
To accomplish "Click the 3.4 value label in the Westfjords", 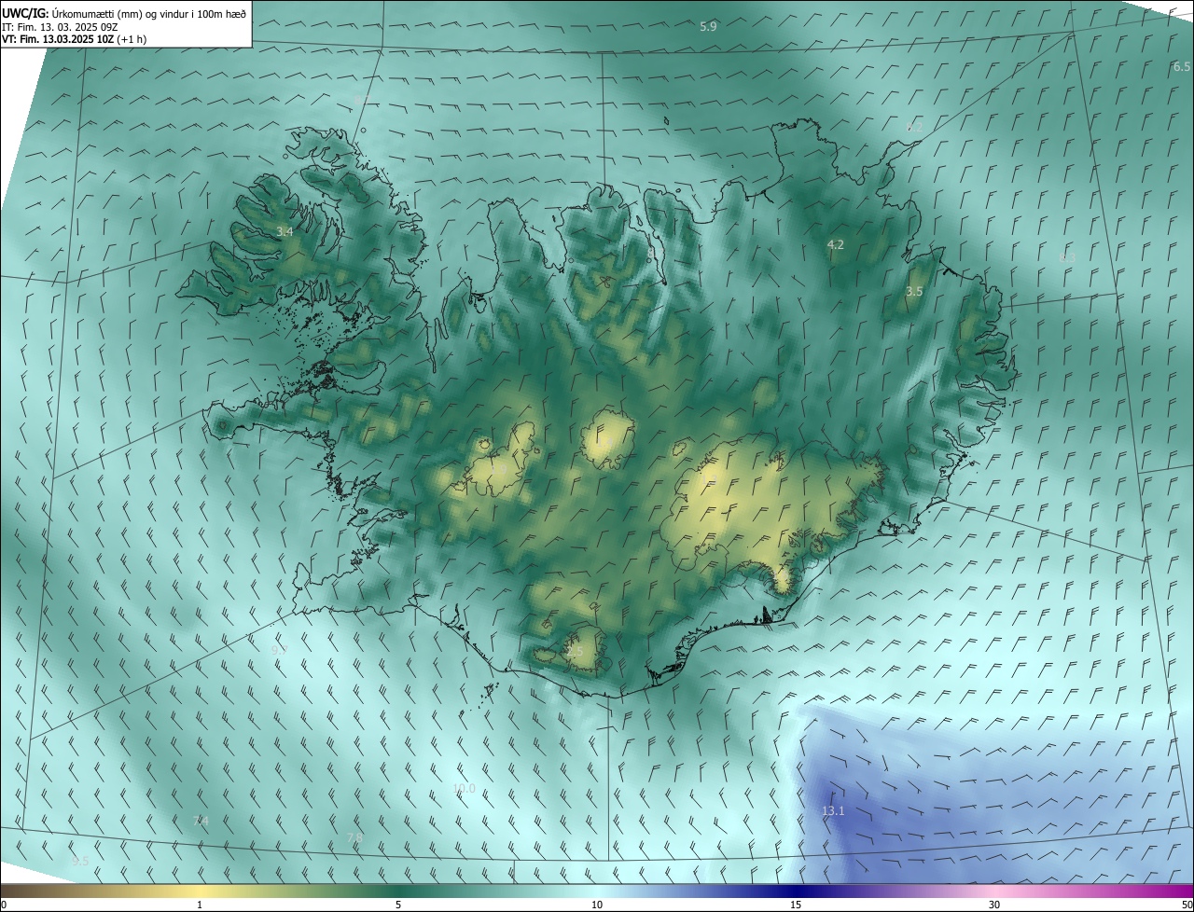I will 285,231.
